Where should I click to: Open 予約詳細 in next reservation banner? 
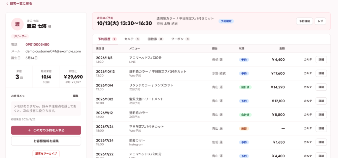(304, 21)
